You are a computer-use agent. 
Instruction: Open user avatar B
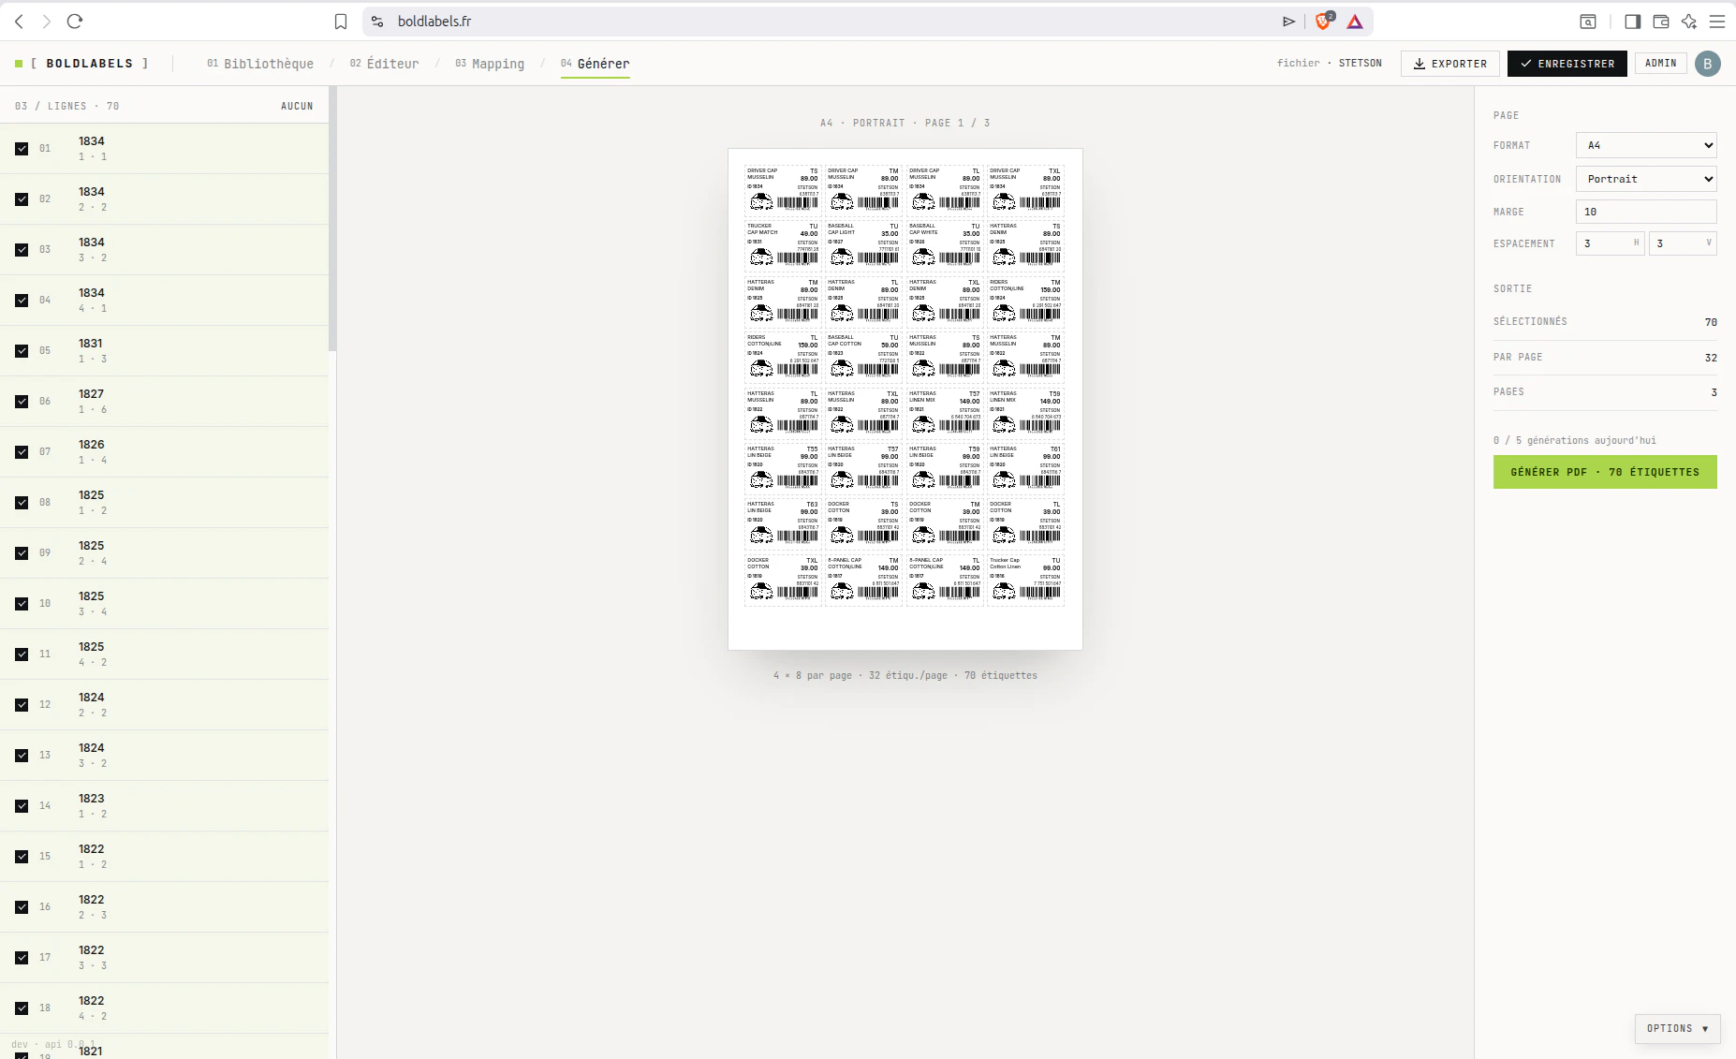pos(1708,64)
